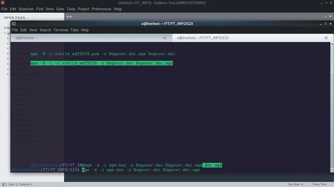Screen dimensions: 334x187
Task: Open Sublime Text Edit menu
Action: (13, 9)
